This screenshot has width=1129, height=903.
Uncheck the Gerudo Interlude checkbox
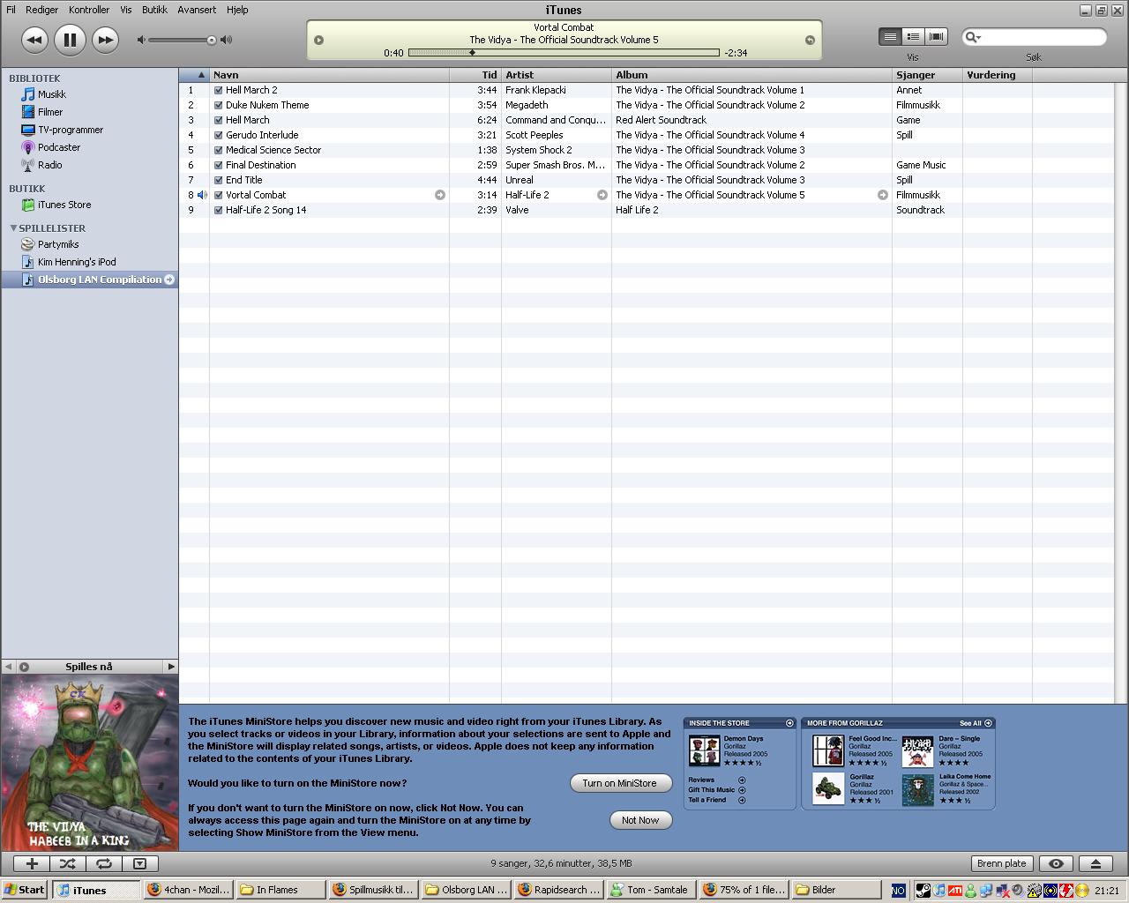coord(218,135)
